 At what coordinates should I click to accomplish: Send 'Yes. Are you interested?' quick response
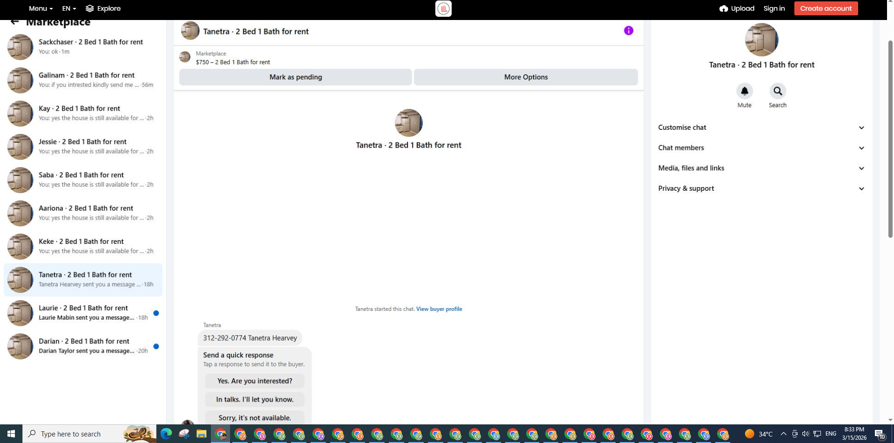255,381
